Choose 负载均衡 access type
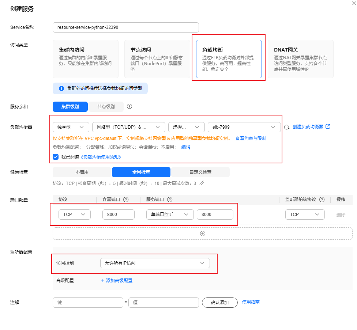This screenshot has height=330, width=357. (x=229, y=59)
